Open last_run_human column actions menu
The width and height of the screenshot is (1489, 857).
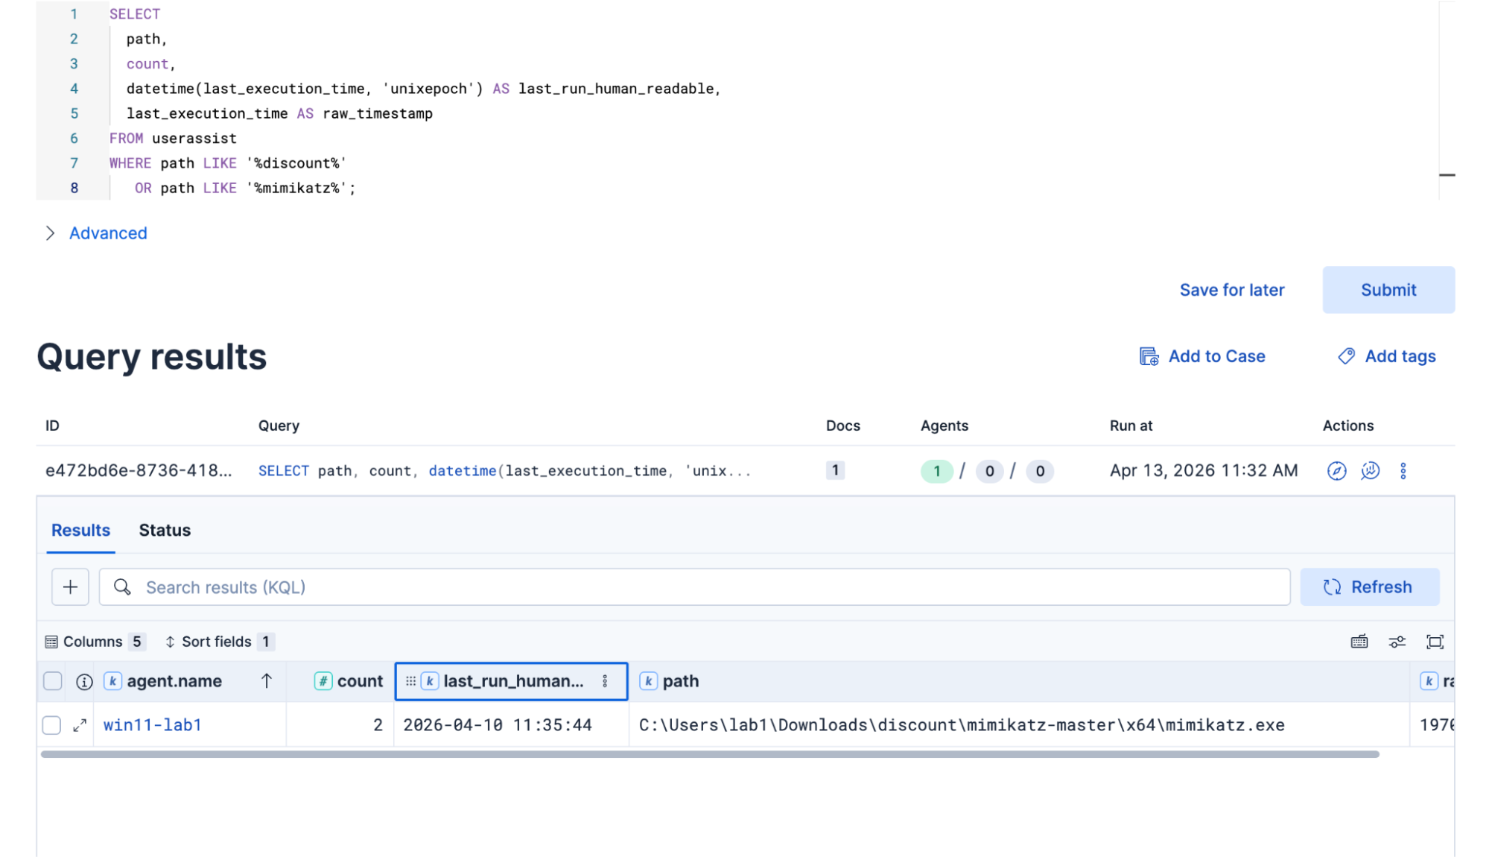pyautogui.click(x=605, y=681)
